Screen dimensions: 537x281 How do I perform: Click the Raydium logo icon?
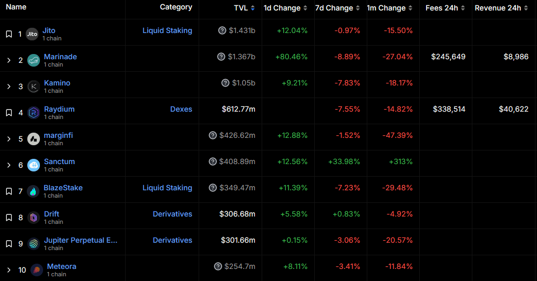pyautogui.click(x=34, y=113)
